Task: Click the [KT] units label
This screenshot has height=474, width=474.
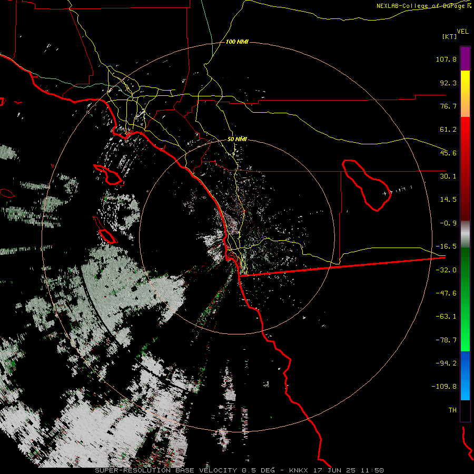Action: point(450,36)
